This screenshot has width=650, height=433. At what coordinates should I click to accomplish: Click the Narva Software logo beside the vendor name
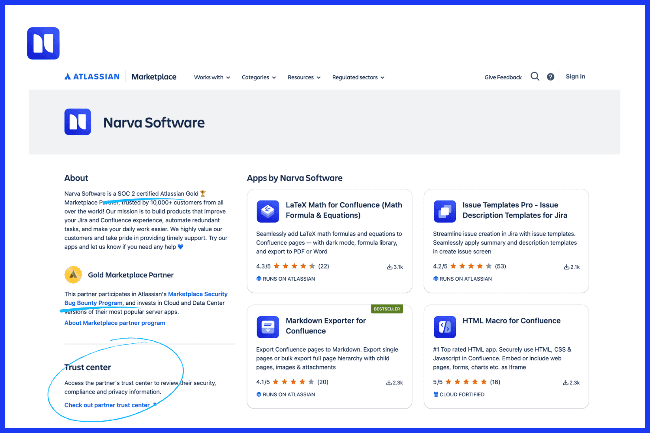click(78, 122)
